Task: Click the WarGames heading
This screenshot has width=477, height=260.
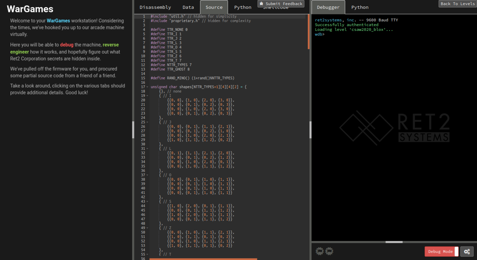Action: tap(30, 9)
